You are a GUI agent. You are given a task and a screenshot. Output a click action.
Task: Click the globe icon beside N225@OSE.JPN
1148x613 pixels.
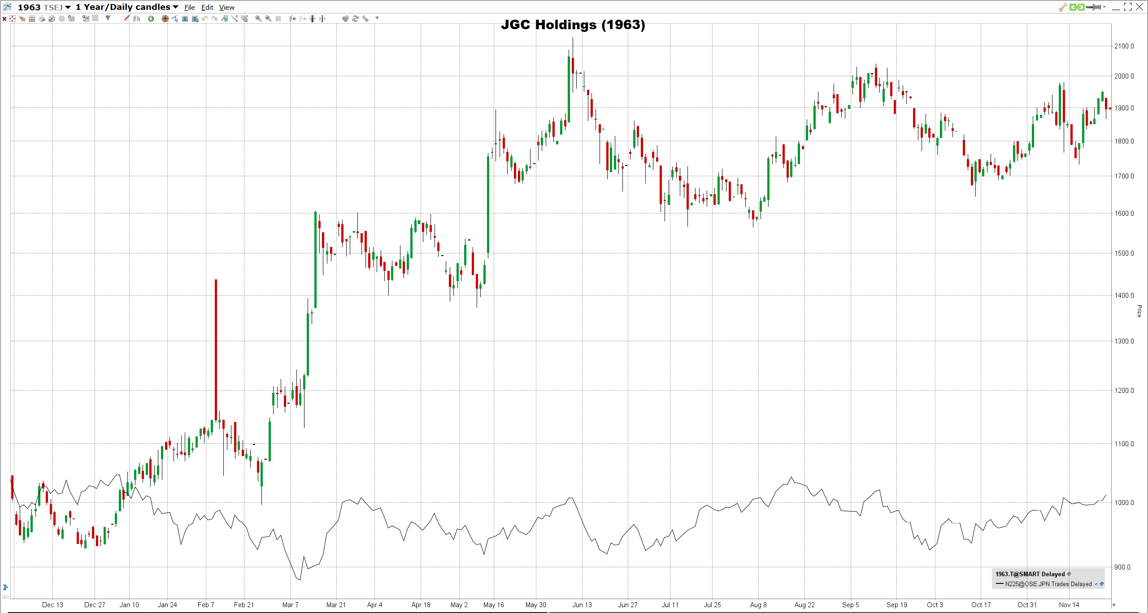(x=1101, y=584)
